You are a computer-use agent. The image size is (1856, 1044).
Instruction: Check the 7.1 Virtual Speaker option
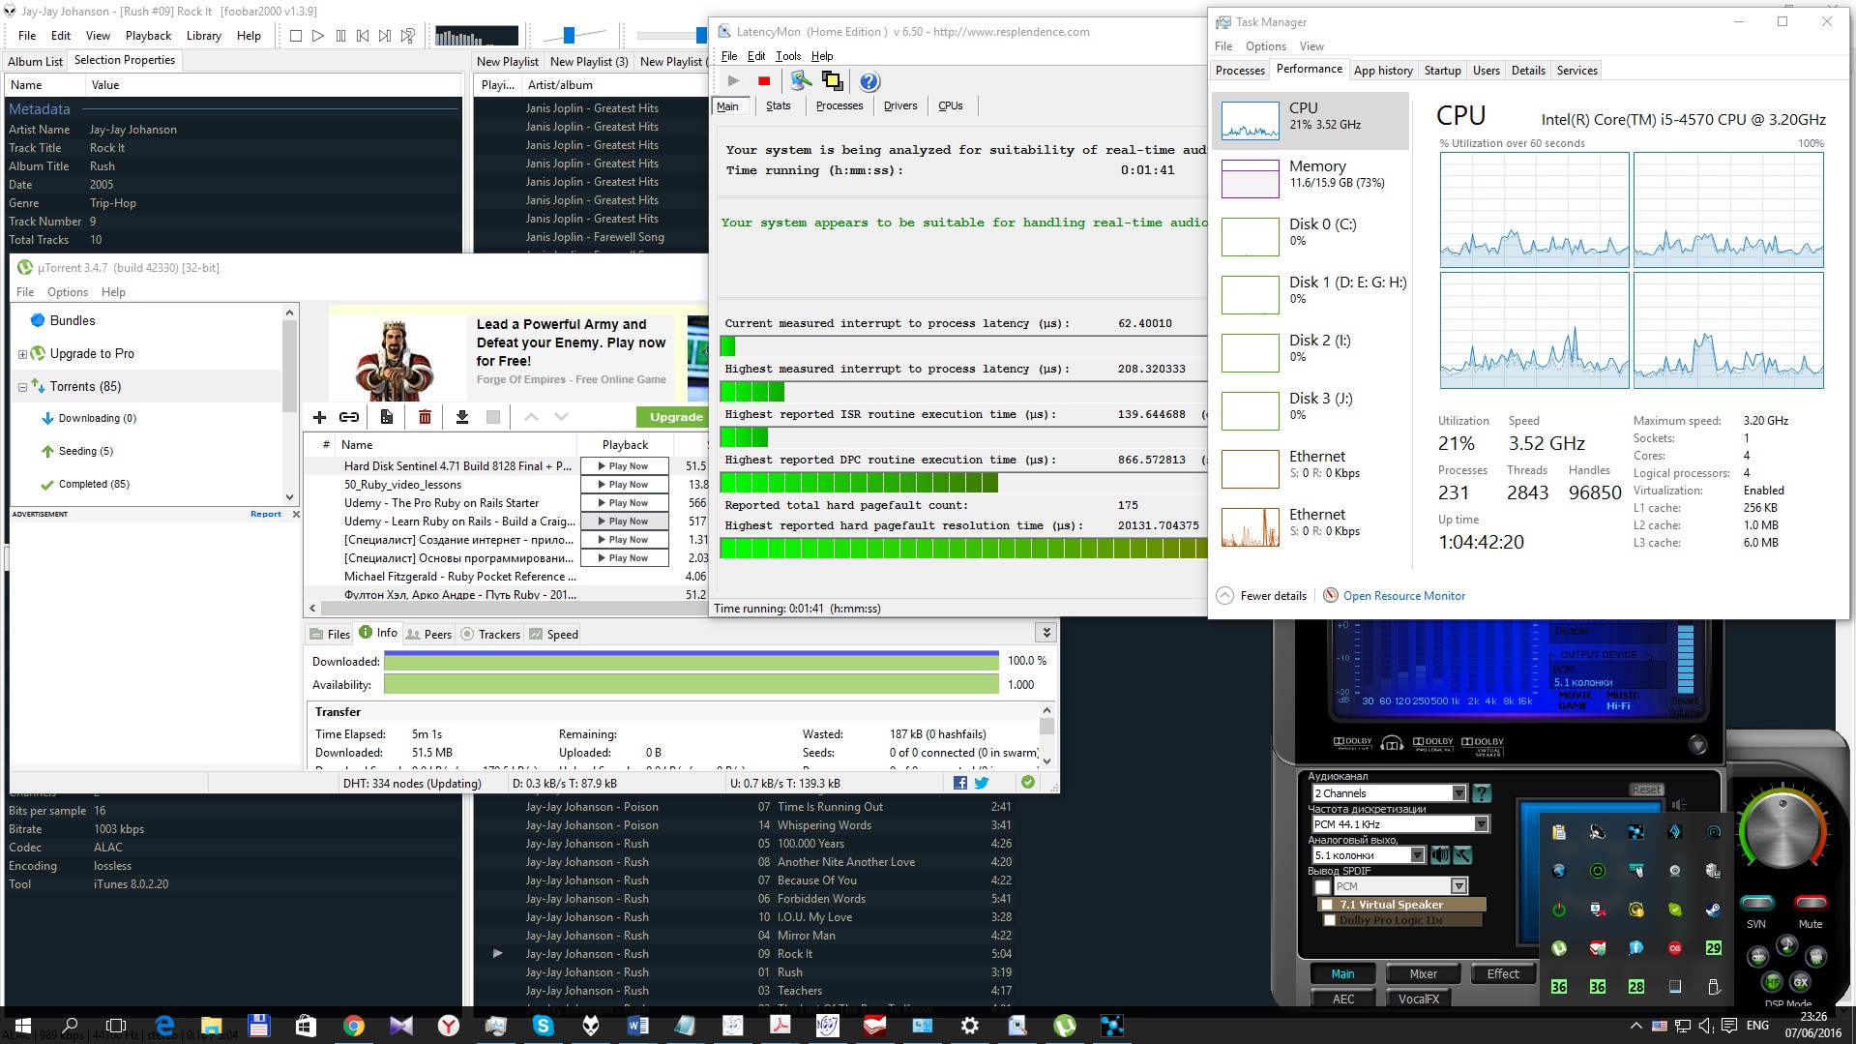1328,905
